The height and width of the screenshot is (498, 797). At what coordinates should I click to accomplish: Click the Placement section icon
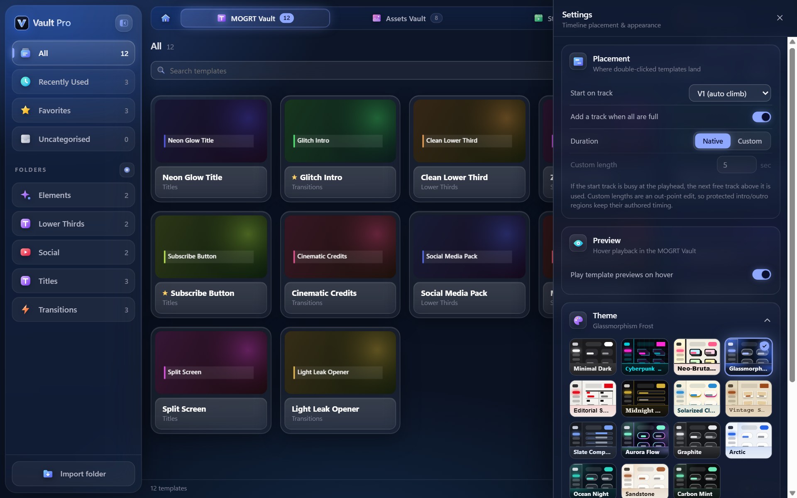[x=578, y=62]
